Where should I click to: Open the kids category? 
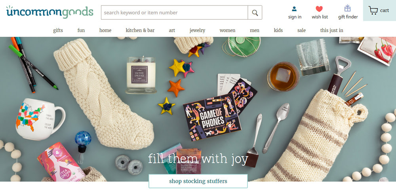coord(278,30)
